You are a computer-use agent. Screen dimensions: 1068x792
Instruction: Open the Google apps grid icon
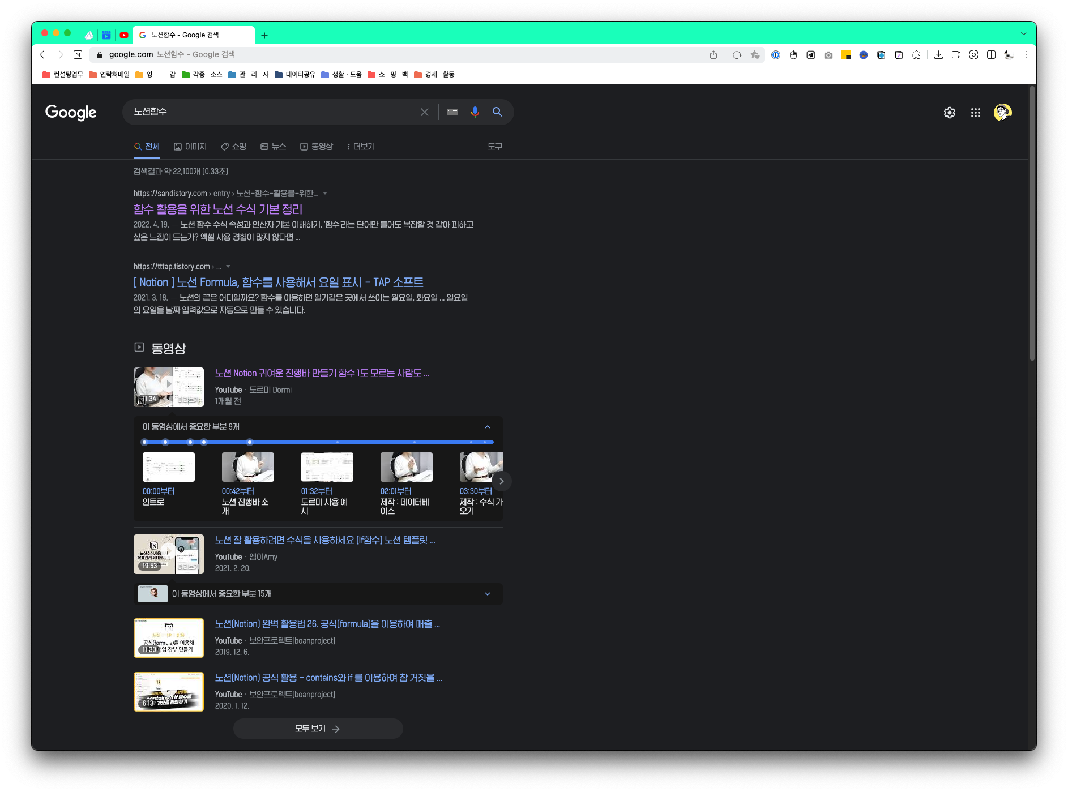975,113
